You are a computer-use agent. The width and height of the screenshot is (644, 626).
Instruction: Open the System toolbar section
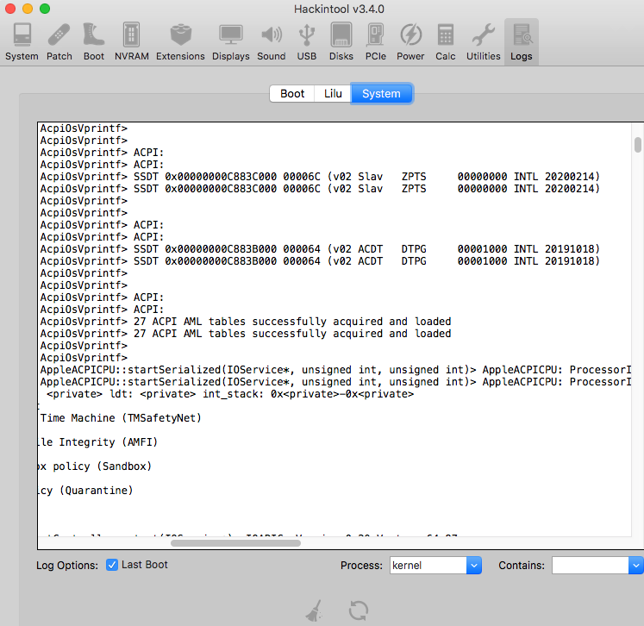pyautogui.click(x=22, y=42)
